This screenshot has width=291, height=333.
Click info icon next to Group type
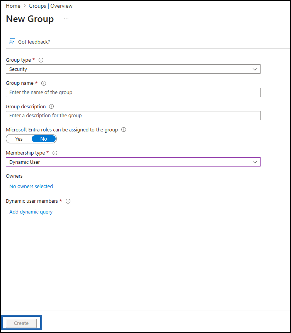(41, 60)
